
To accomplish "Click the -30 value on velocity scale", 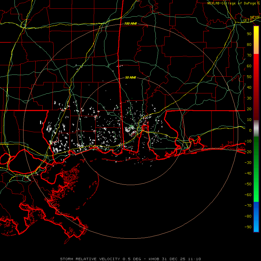I will click(248, 163).
